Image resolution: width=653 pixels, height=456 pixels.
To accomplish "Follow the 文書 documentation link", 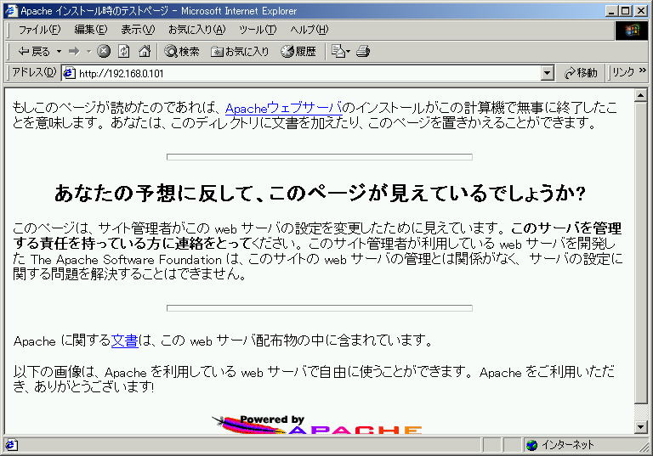I will tap(124, 341).
